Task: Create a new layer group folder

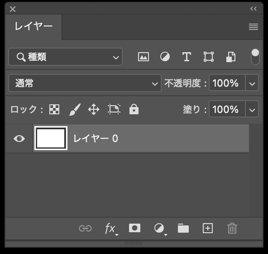Action: (183, 228)
